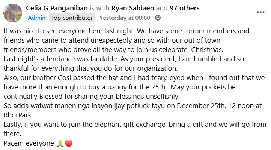Click the red heart emoji
This screenshot has height=150, width=271.
coord(68,143)
